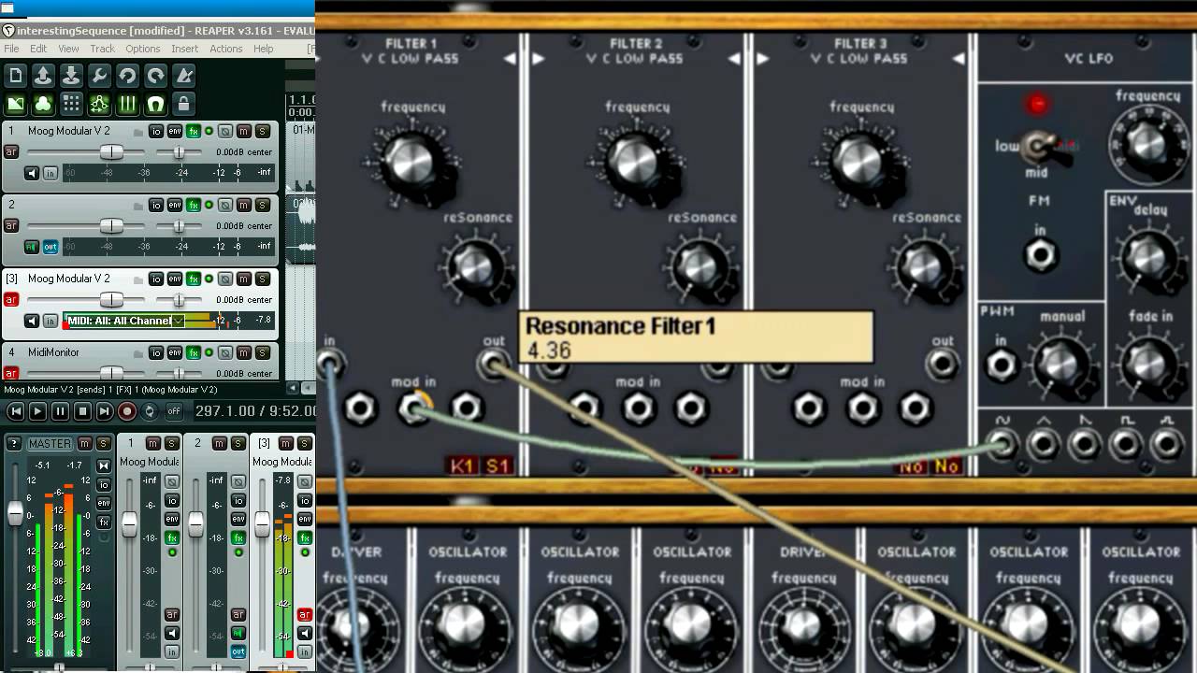The height and width of the screenshot is (673, 1197).
Task: Click Filter 2 right-side type arrow
Action: 734,59
